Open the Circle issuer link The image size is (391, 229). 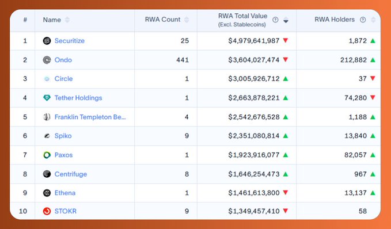63,79
